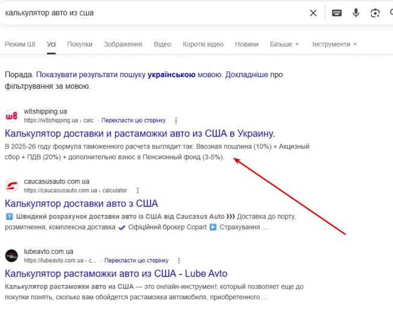The width and height of the screenshot is (393, 309).
Task: Click the w8shipping favicon logo
Action: click(x=11, y=116)
